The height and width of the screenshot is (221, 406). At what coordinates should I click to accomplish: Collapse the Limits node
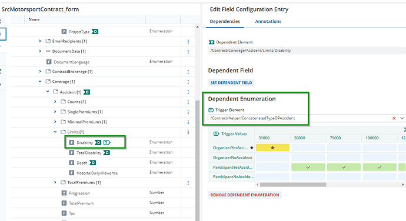[55, 132]
